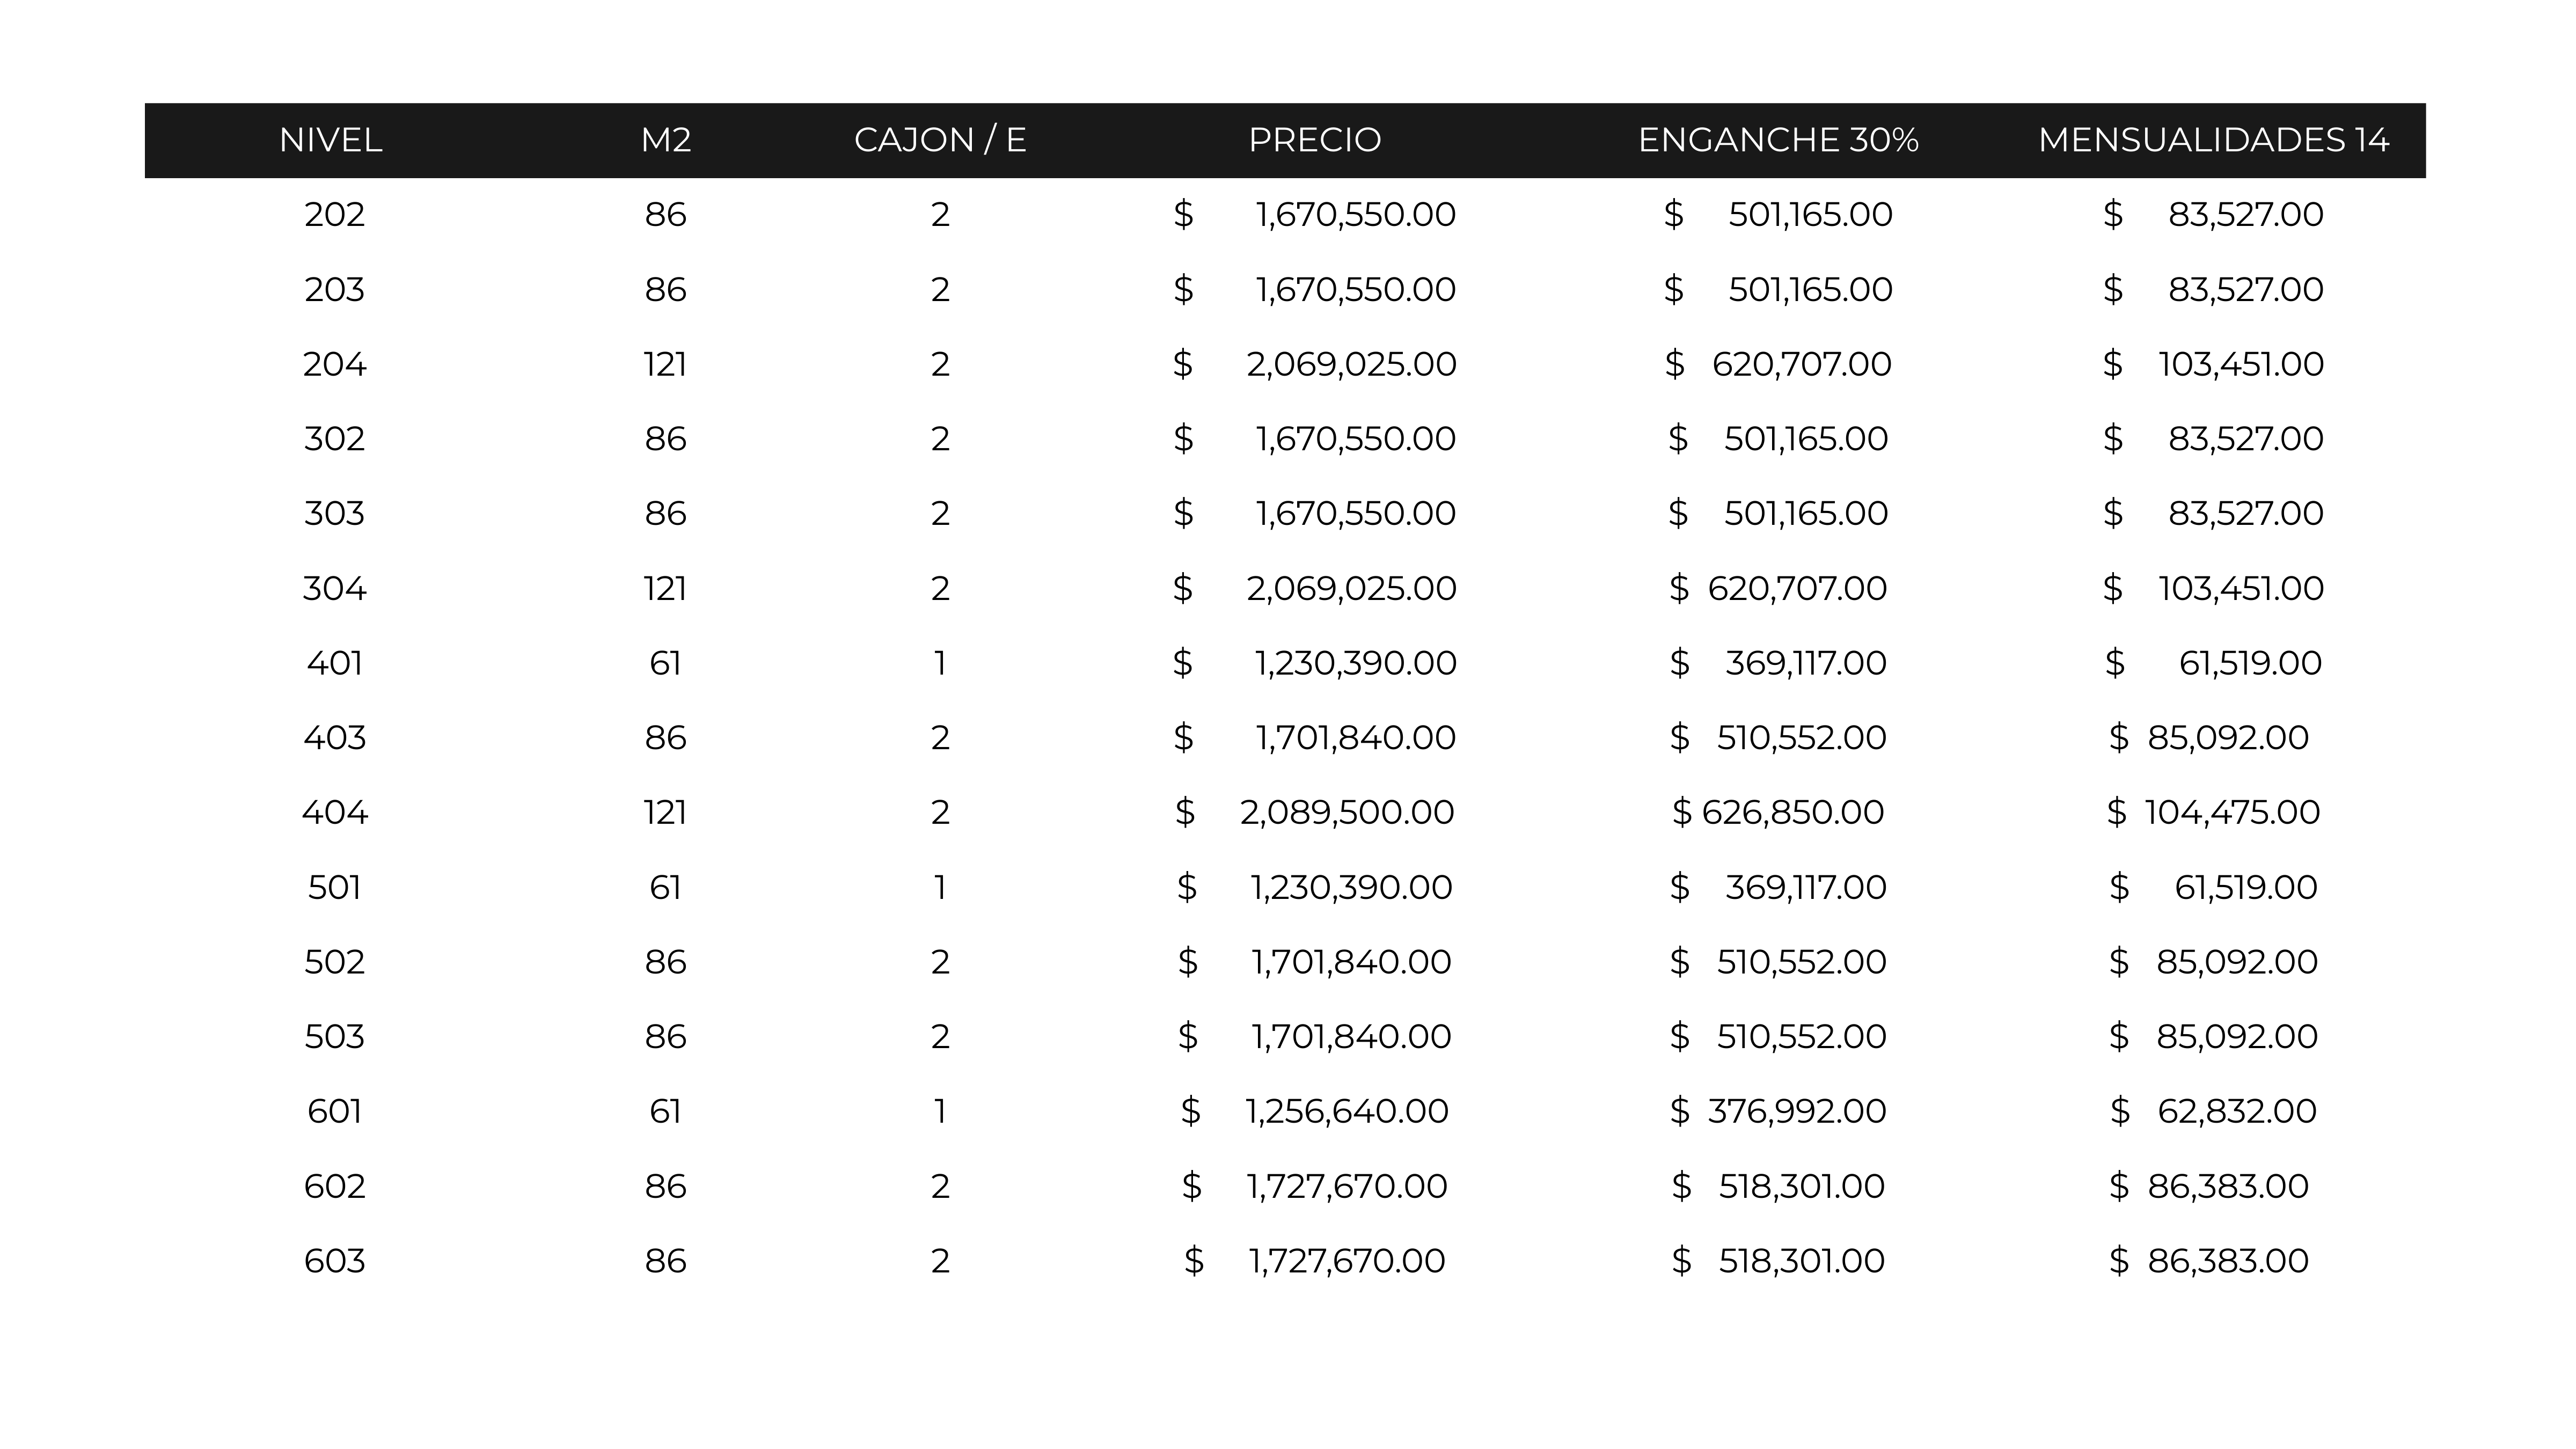
Task: Select unit number 204
Action: coord(335,364)
